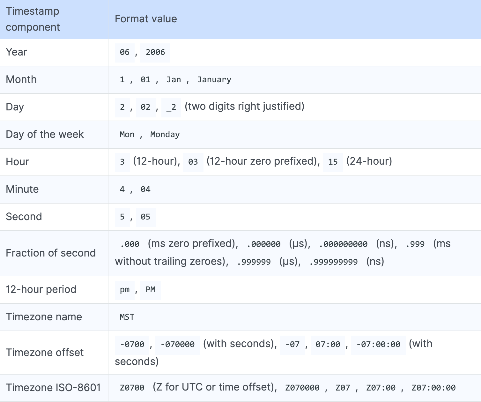The width and height of the screenshot is (481, 402).
Task: Select the Jan abbreviated month code
Action: (174, 80)
